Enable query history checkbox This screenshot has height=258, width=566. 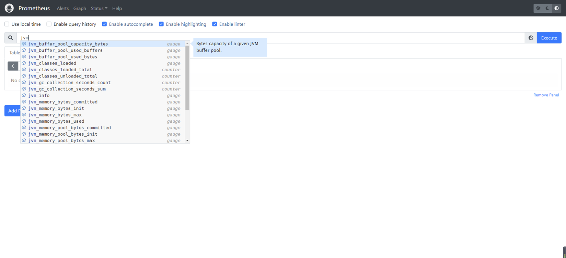[x=49, y=24]
